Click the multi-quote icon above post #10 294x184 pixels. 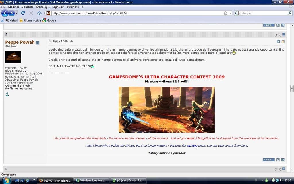[278, 25]
